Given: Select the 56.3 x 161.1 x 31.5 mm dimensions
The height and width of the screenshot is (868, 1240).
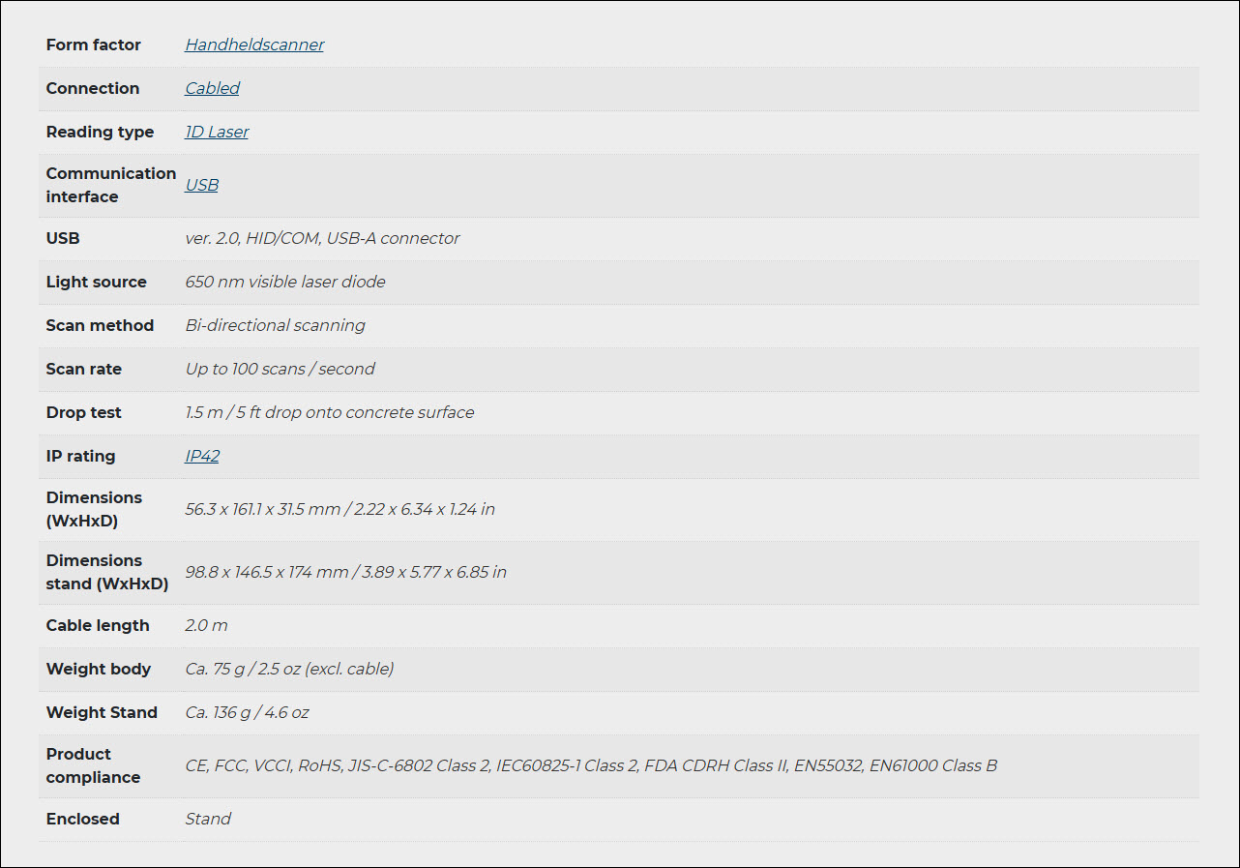Looking at the screenshot, I should (340, 509).
